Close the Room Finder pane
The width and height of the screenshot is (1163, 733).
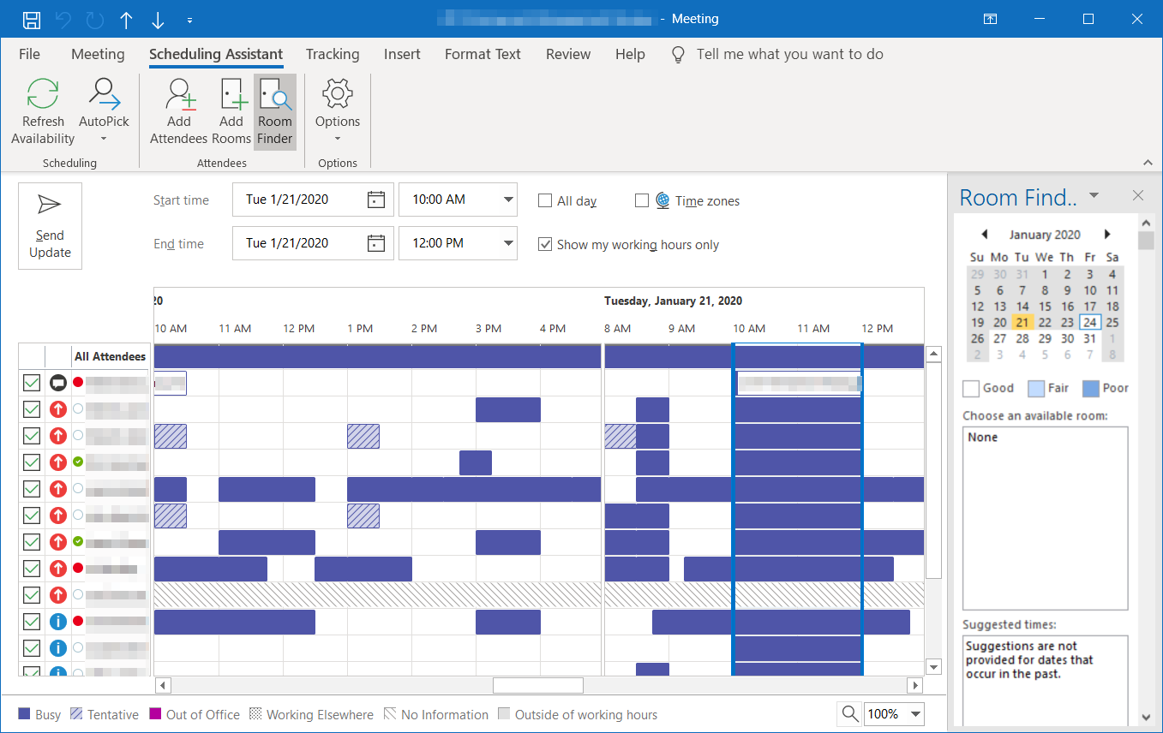click(1138, 196)
